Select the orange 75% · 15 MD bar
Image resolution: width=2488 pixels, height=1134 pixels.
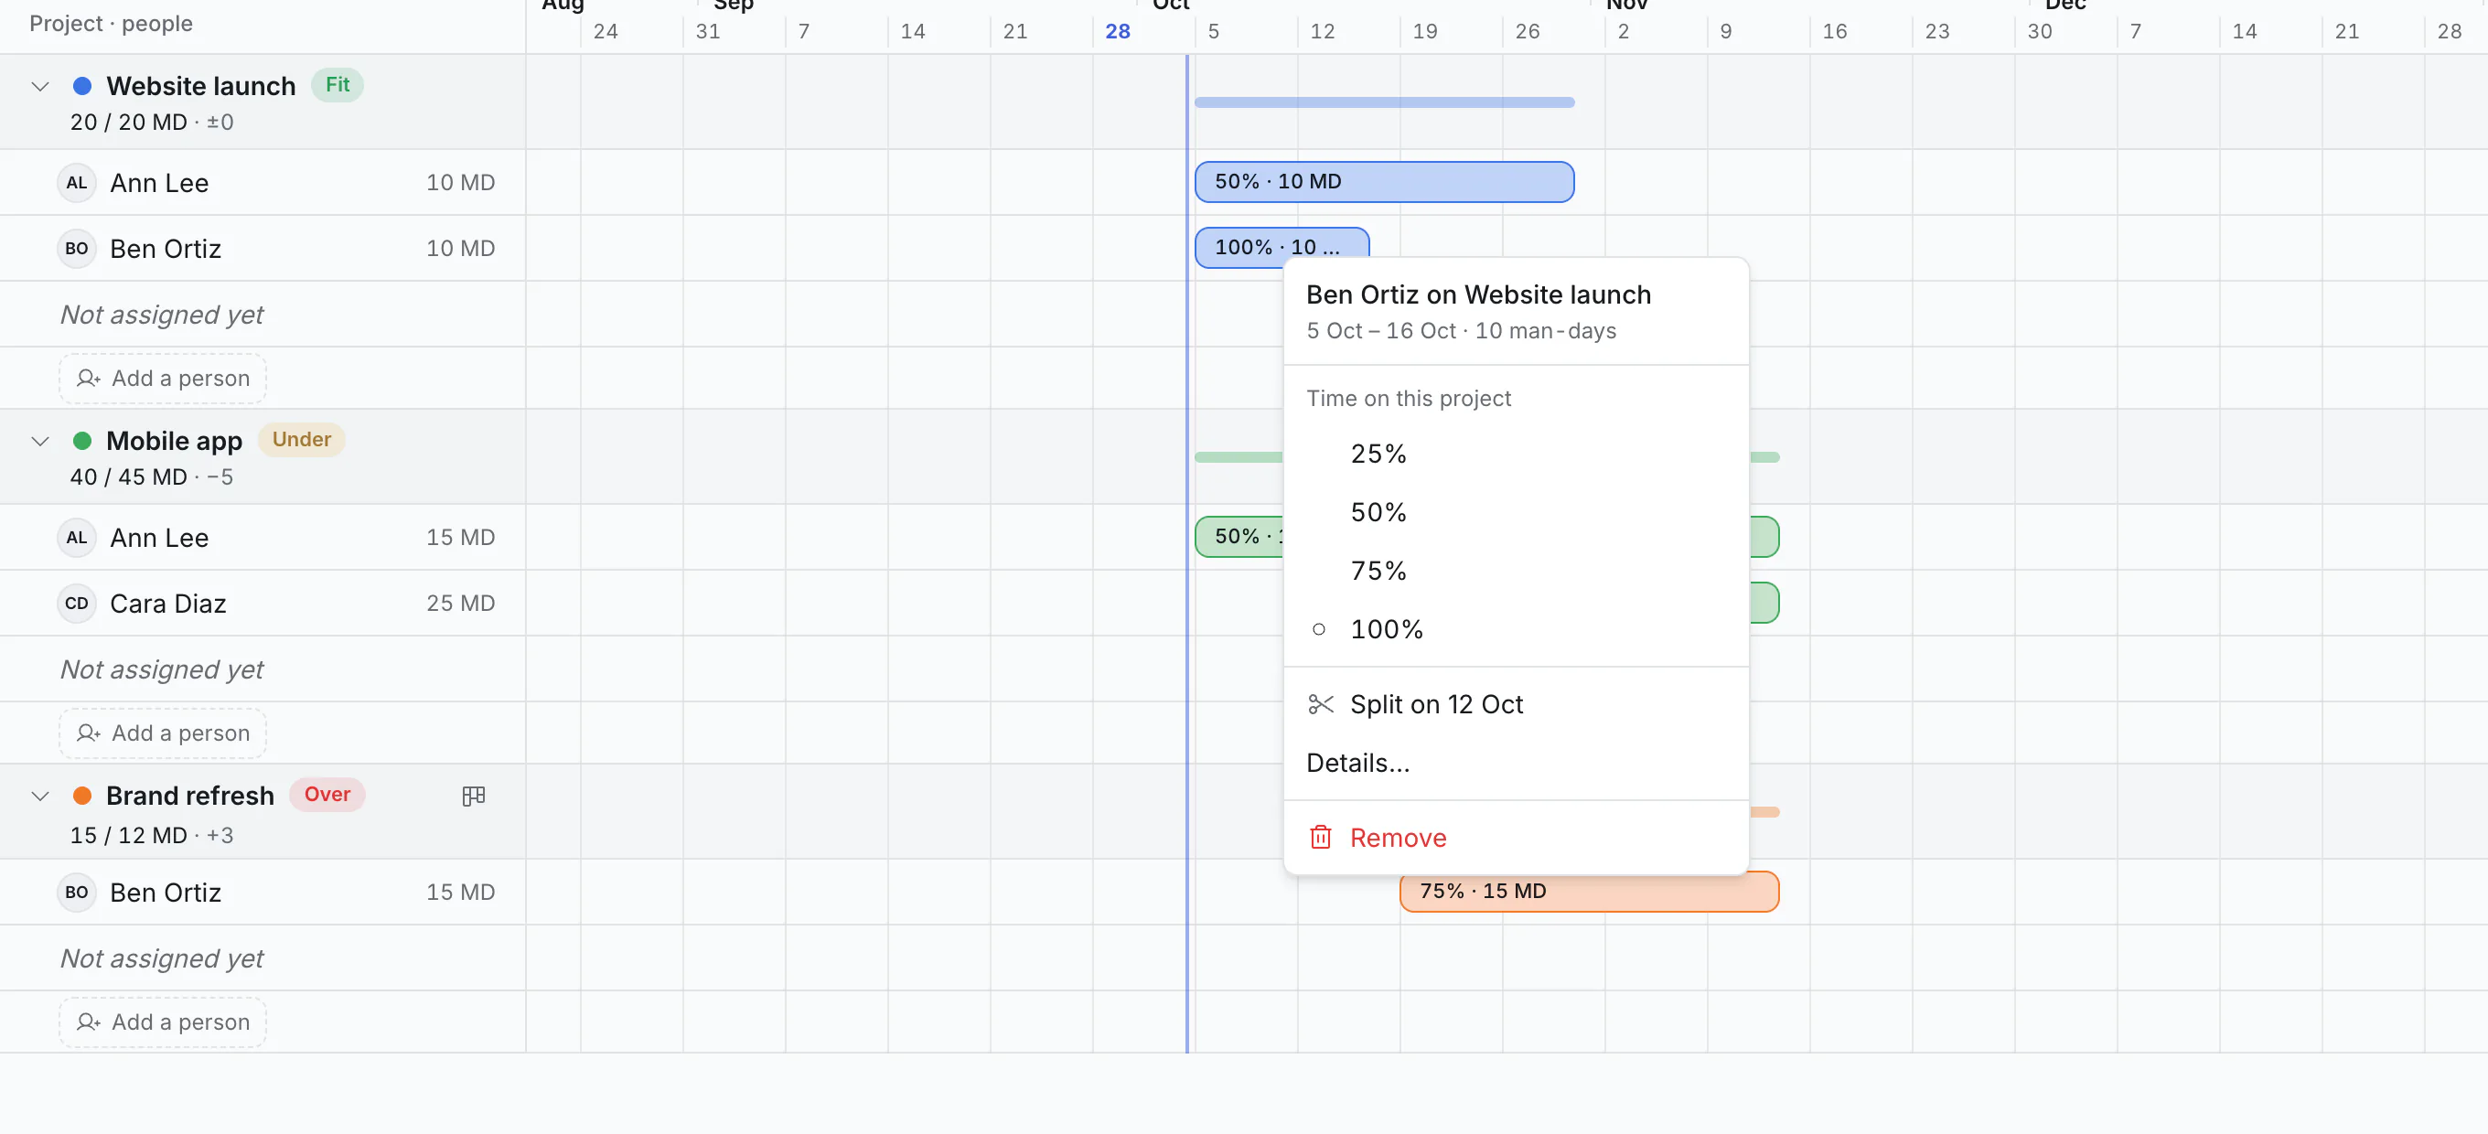click(x=1589, y=892)
